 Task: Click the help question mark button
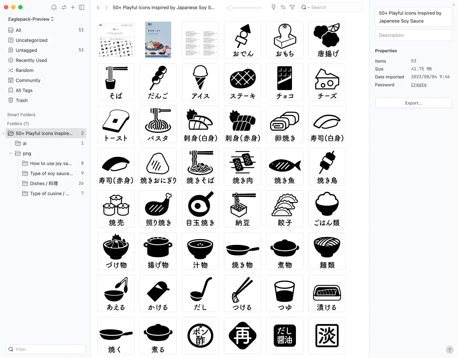[x=450, y=350]
